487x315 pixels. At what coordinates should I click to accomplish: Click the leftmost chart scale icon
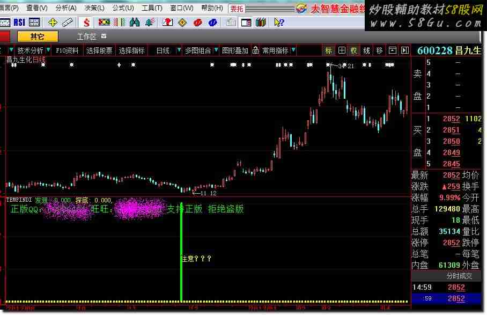pyautogui.click(x=5, y=23)
